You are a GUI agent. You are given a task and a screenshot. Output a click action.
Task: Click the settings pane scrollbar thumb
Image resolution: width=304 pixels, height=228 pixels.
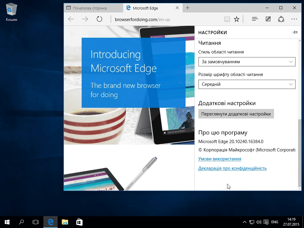[x=300, y=153]
